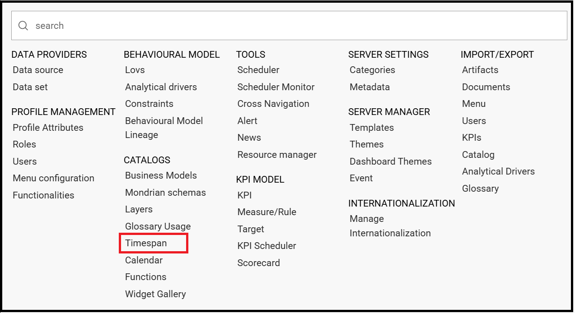Go to Roles in Profile Management
575x313 pixels.
pos(24,144)
